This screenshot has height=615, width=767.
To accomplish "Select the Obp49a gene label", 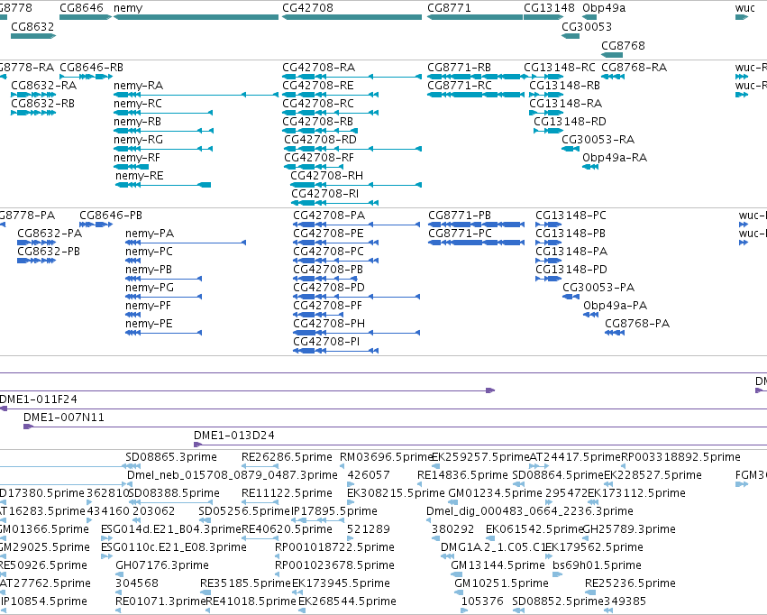I will [x=604, y=8].
